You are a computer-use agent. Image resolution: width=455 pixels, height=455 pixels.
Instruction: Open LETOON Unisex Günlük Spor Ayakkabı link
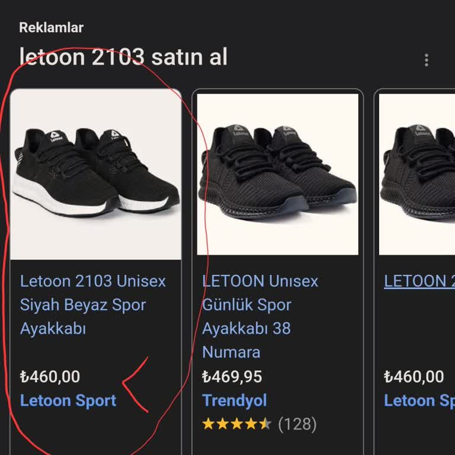260,305
